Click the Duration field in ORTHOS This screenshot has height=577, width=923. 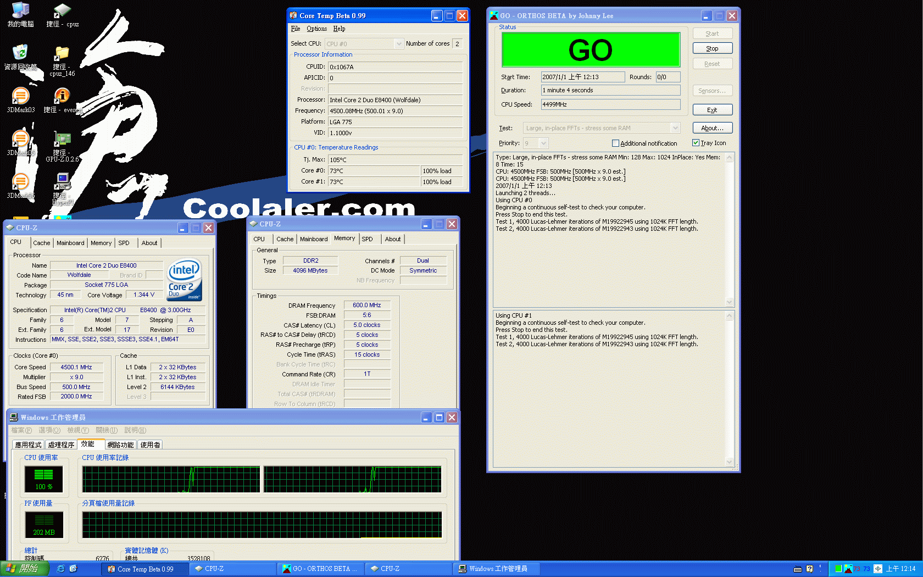click(610, 90)
